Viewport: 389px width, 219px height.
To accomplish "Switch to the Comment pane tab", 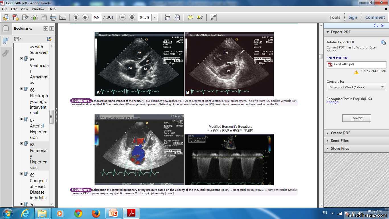I will (375, 17).
